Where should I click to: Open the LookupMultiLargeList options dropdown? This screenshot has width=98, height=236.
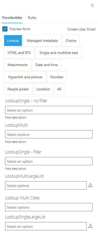[x=46, y=185]
